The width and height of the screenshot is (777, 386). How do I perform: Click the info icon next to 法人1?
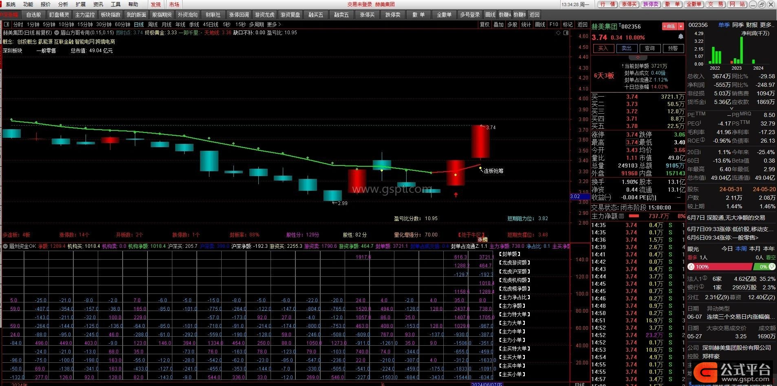(x=705, y=278)
